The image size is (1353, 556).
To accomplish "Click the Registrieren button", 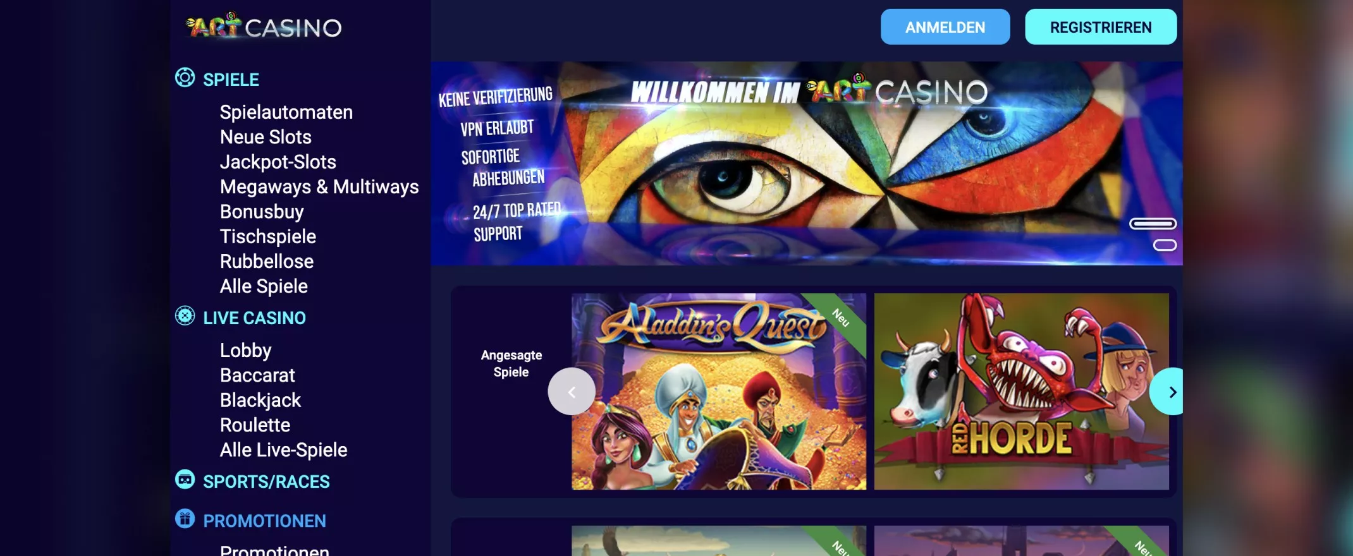I will click(x=1101, y=27).
